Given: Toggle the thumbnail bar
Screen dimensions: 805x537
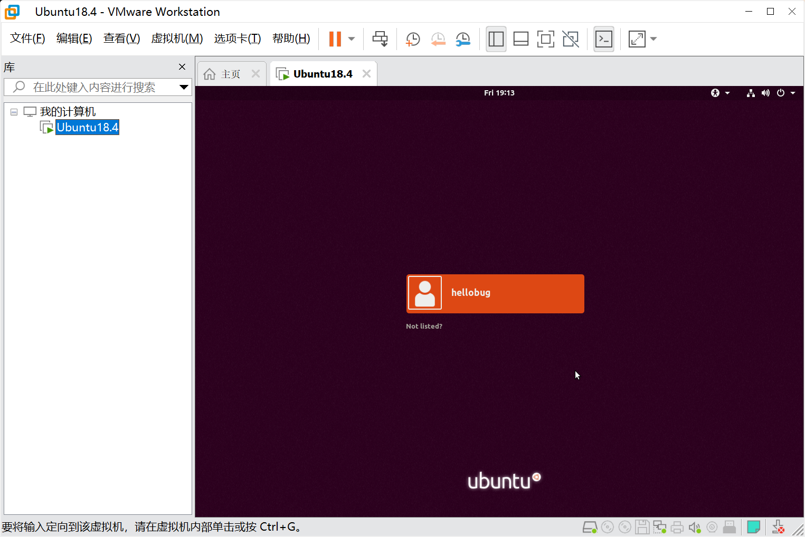Looking at the screenshot, I should click(x=520, y=39).
